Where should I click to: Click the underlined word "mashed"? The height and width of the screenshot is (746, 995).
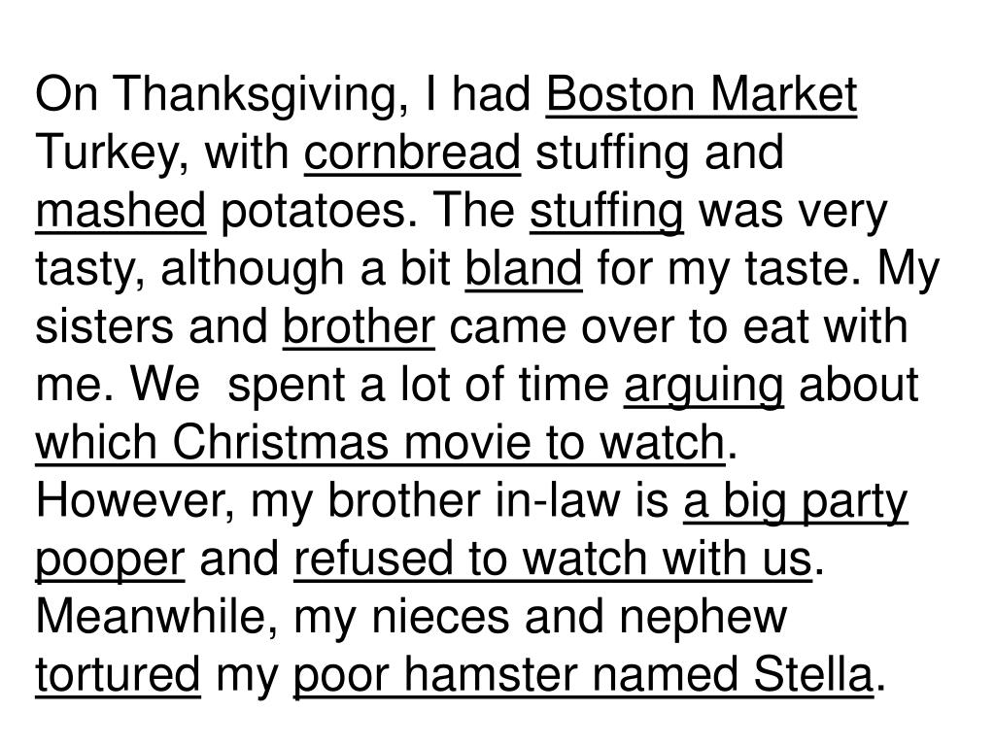[120, 211]
